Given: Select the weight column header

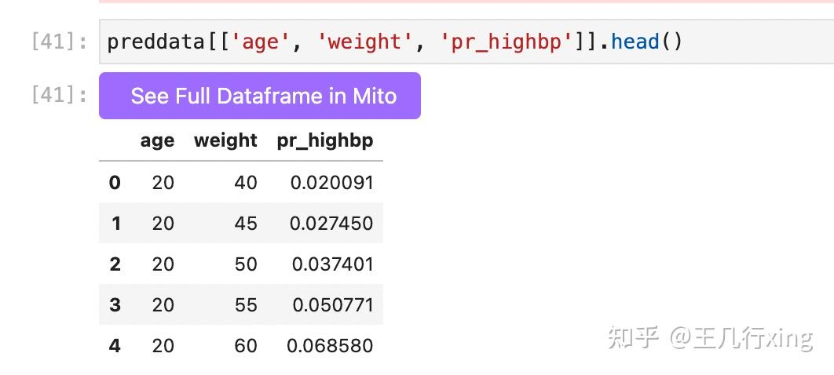Looking at the screenshot, I should point(225,140).
